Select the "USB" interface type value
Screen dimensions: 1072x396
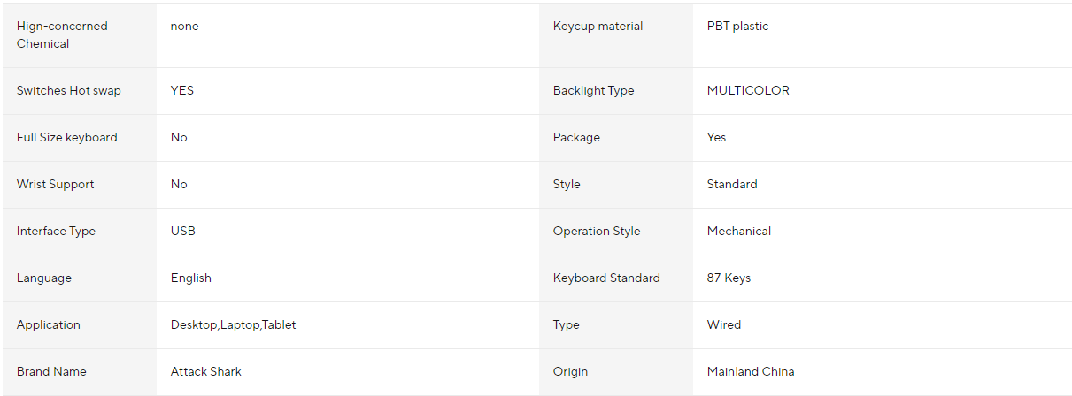[x=183, y=232]
